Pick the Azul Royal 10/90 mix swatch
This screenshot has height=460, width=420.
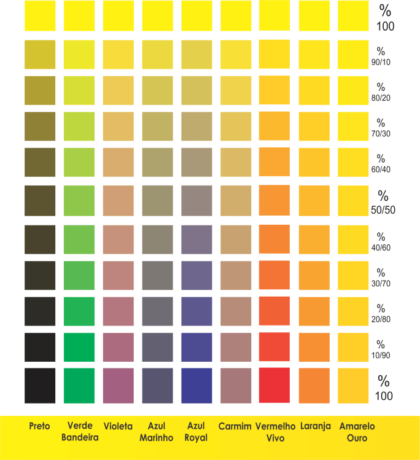click(196, 347)
